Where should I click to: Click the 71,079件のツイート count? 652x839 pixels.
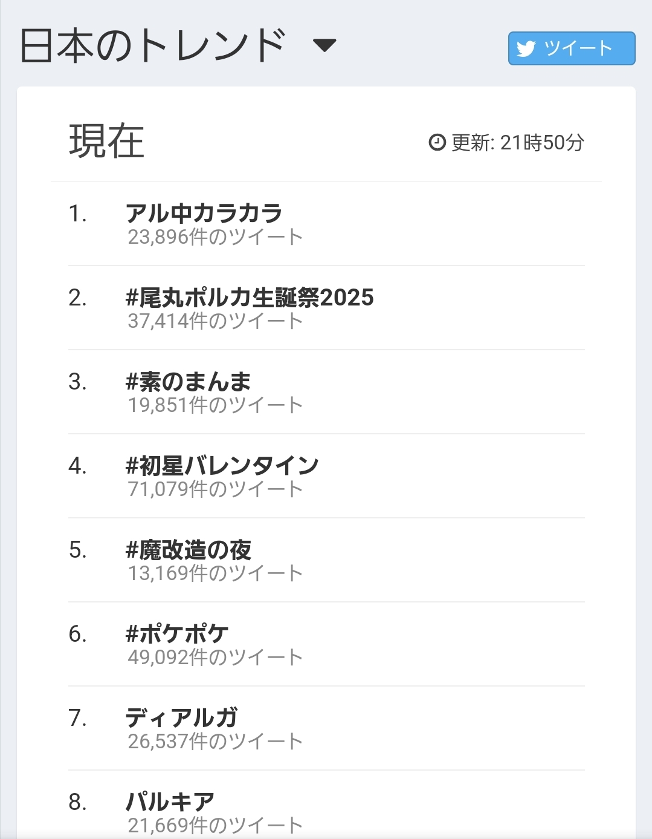point(215,489)
